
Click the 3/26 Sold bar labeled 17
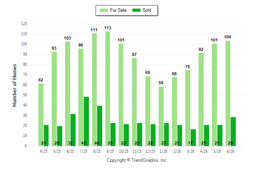pos(193,138)
